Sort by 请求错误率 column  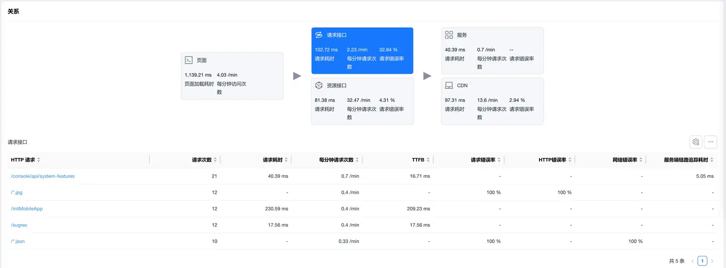[499, 160]
